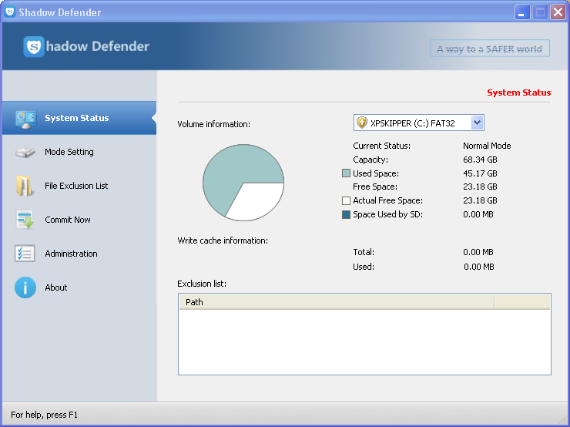Click the File Exclusion List folder icon
The width and height of the screenshot is (570, 427).
(x=25, y=186)
